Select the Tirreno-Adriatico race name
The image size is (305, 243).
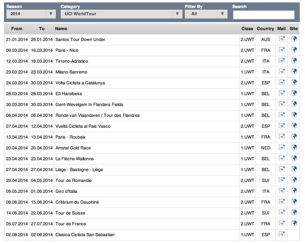coord(72,61)
